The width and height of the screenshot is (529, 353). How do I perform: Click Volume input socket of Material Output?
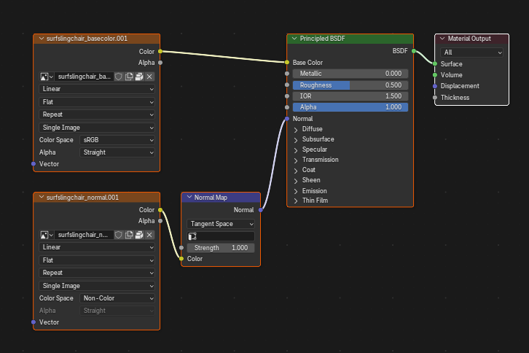pos(435,75)
